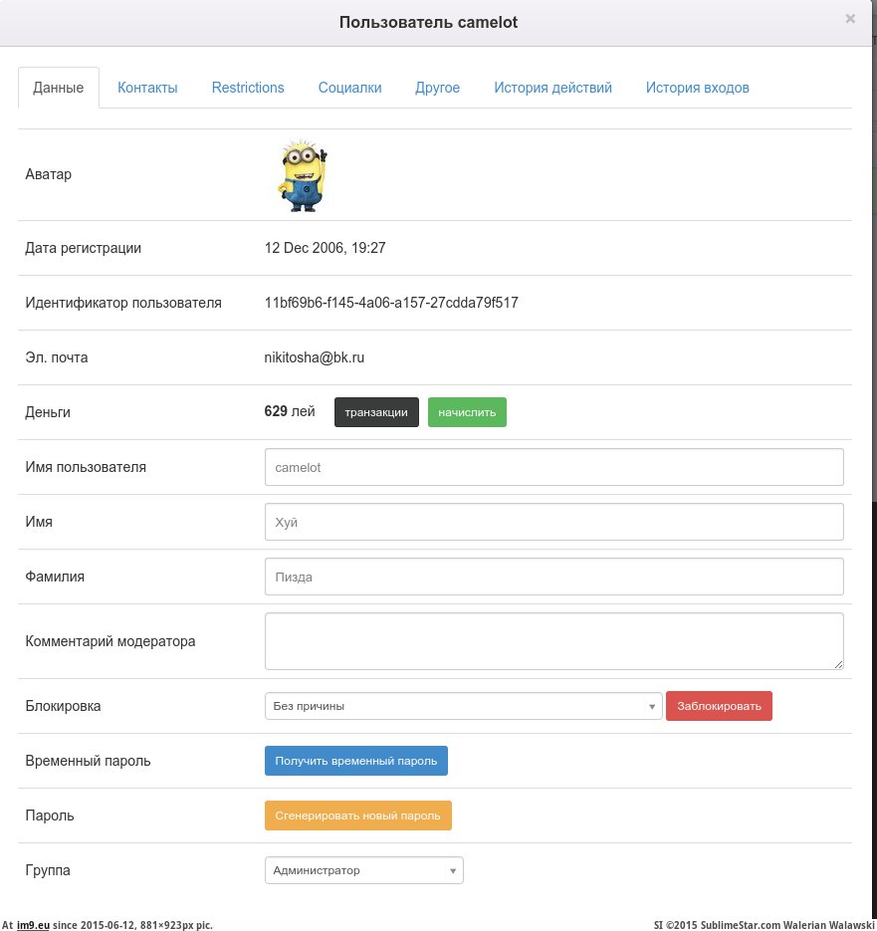Viewport: 877px width, 931px height.
Task: Focus the Имя text field
Action: click(x=553, y=522)
